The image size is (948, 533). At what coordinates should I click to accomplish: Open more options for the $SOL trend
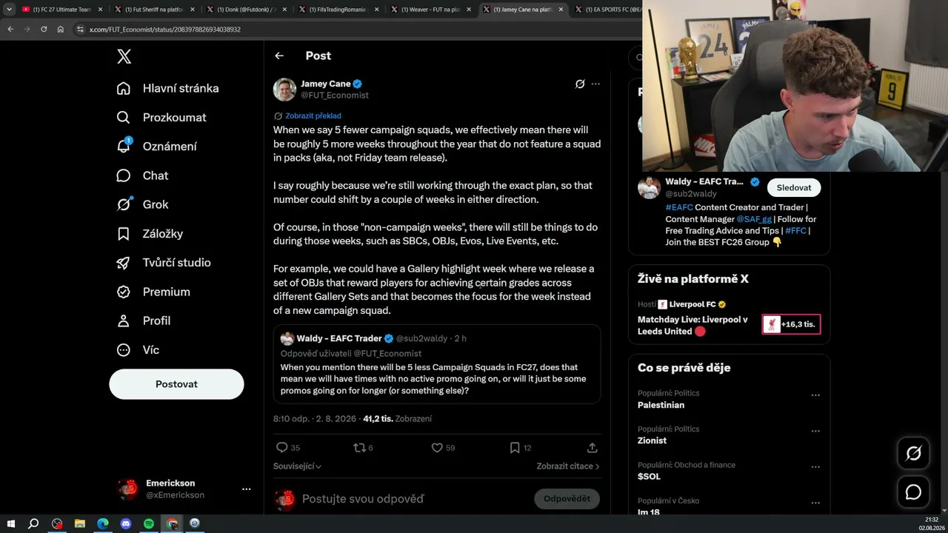(x=815, y=467)
